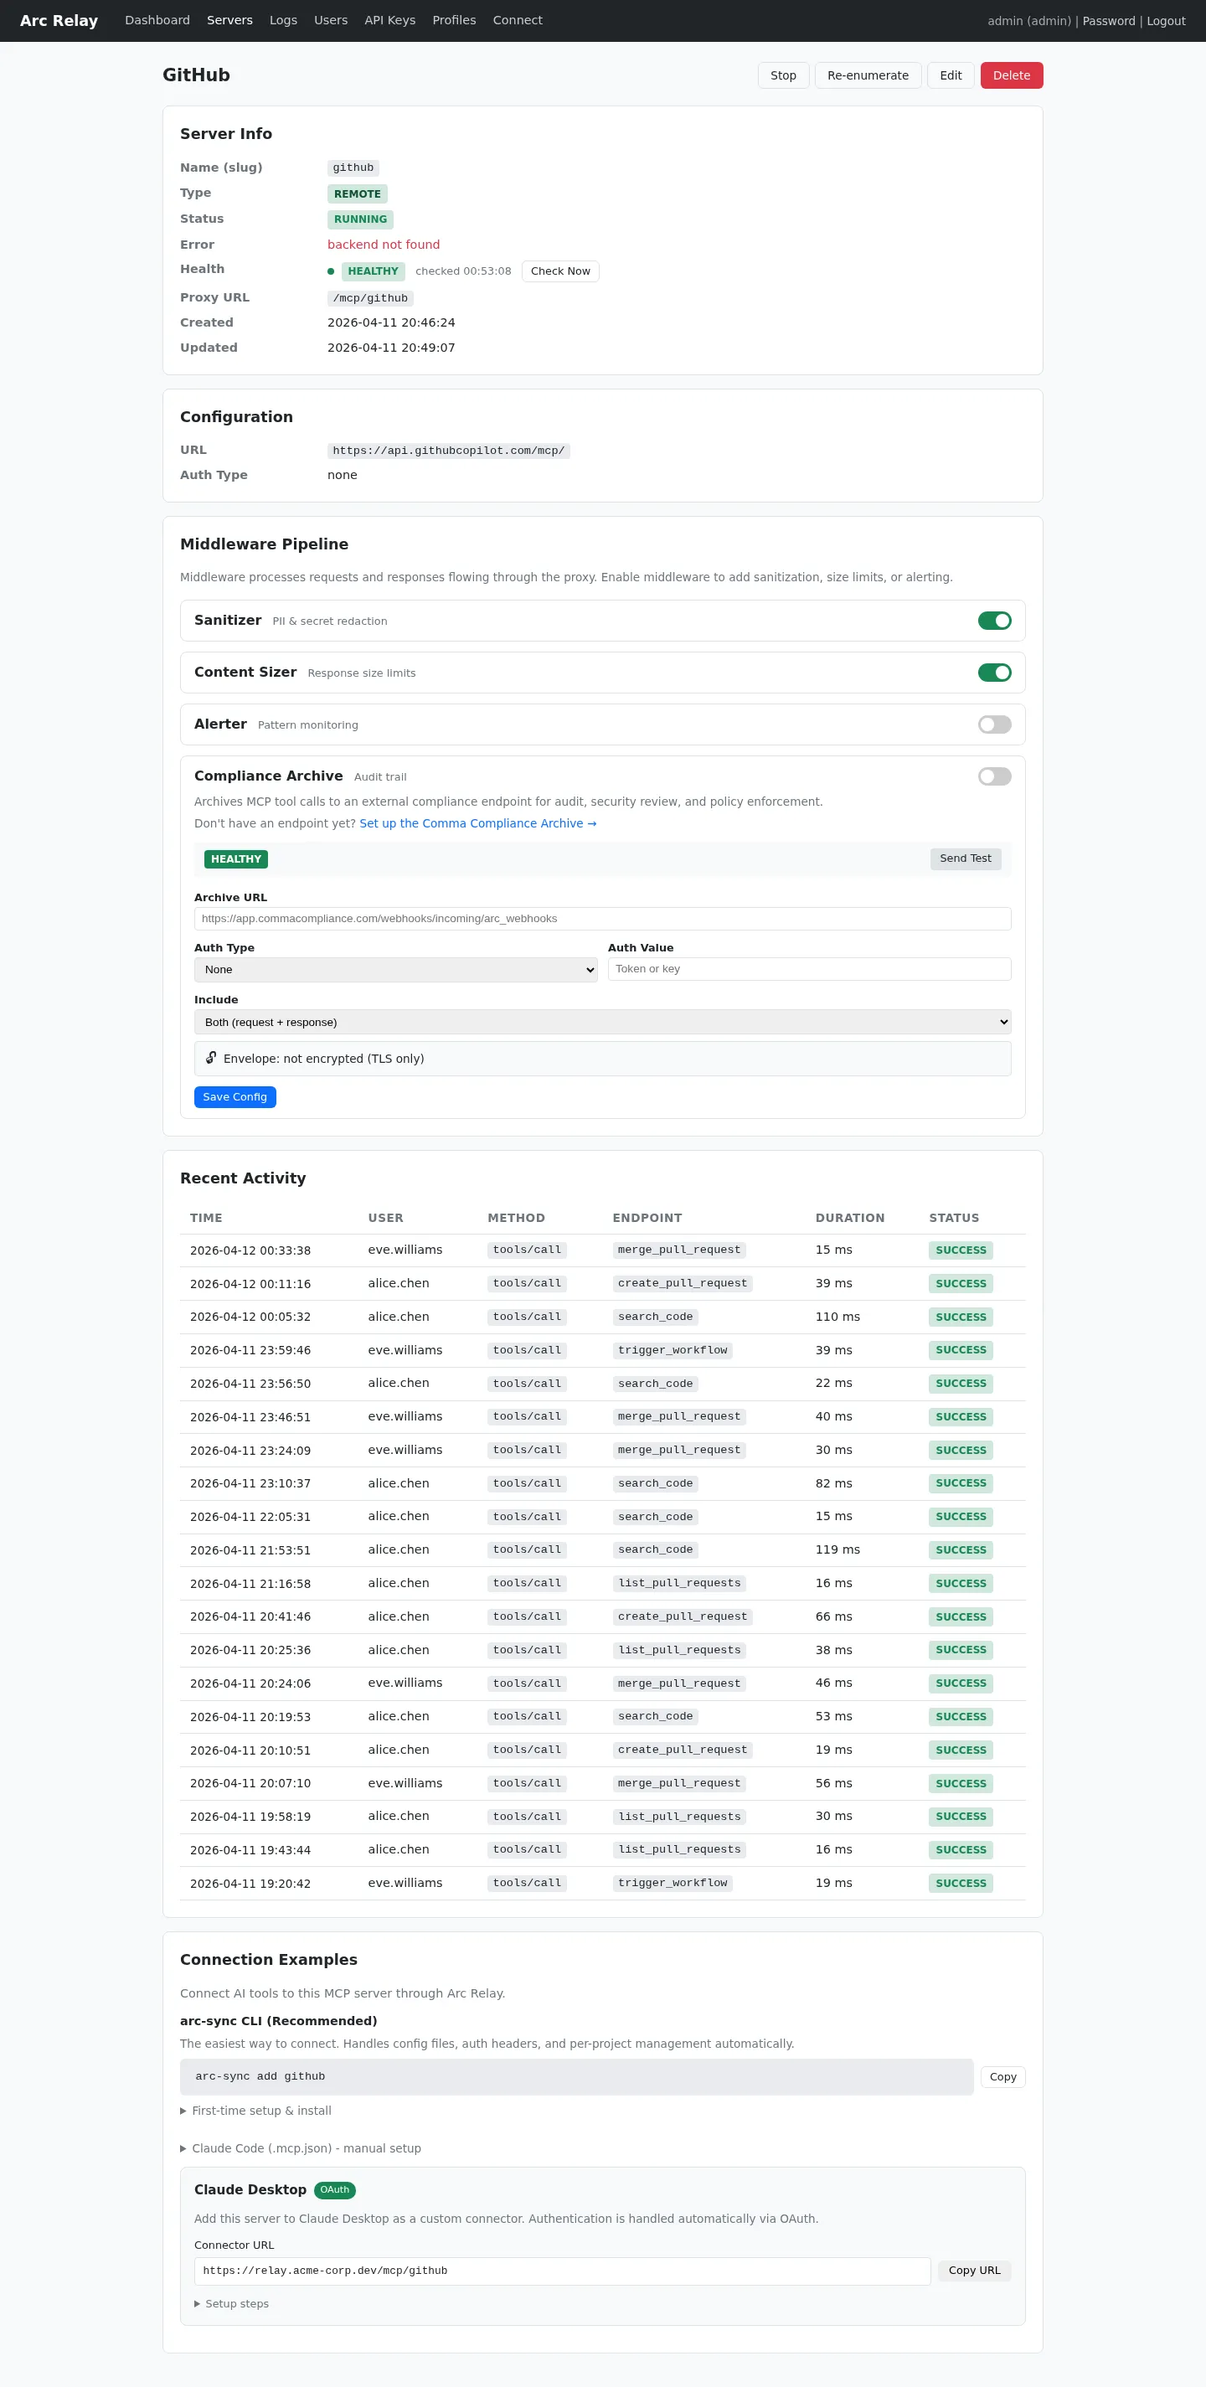Image resolution: width=1206 pixels, height=2387 pixels.
Task: Click the OAuth badge beside Claude Desktop
Action: point(334,2190)
